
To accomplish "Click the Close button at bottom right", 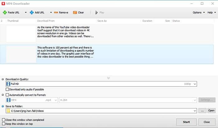I will 207,122.
